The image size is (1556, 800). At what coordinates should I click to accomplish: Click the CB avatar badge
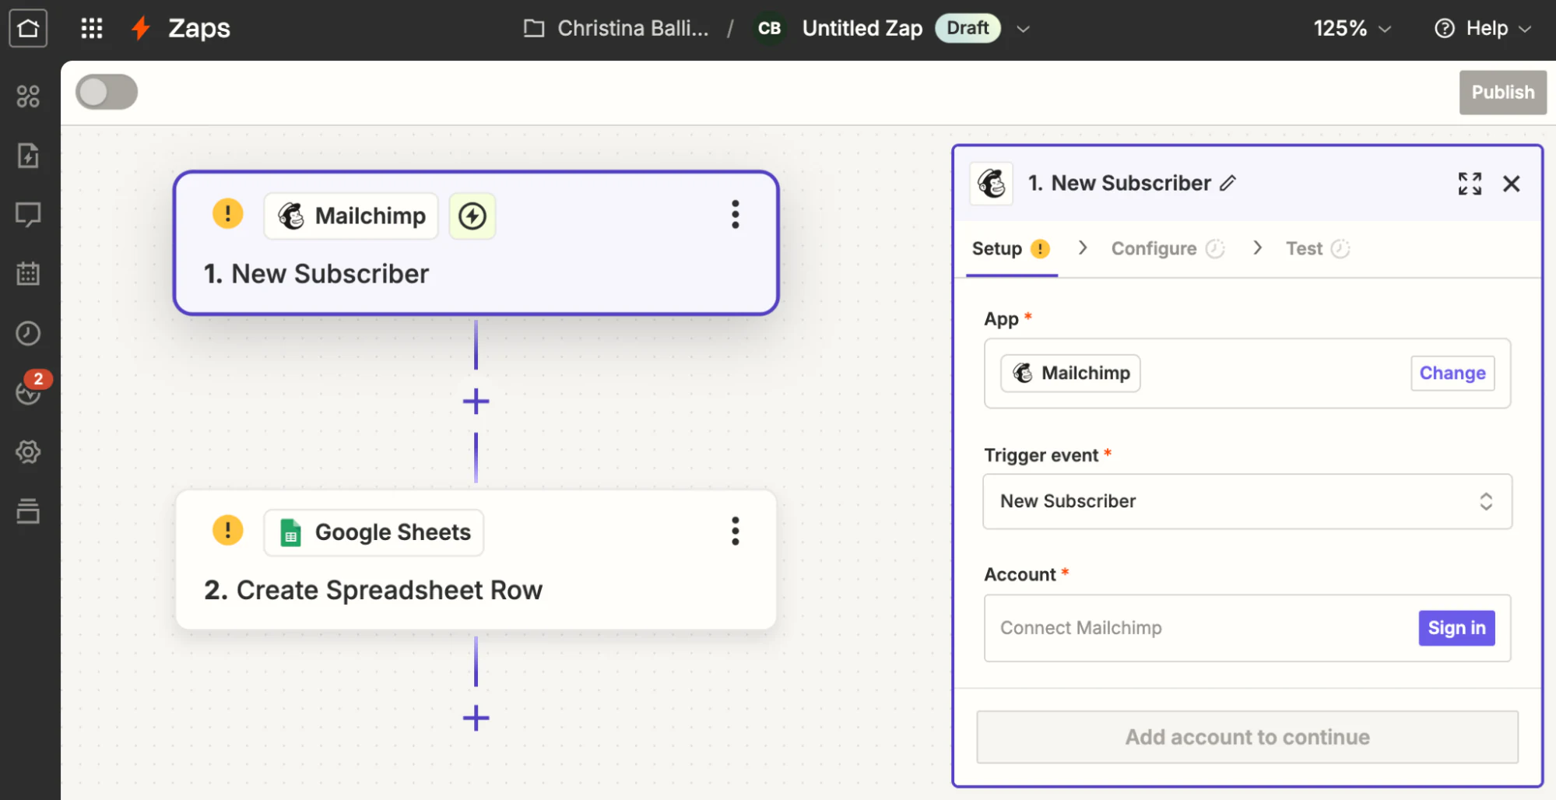[x=769, y=29]
